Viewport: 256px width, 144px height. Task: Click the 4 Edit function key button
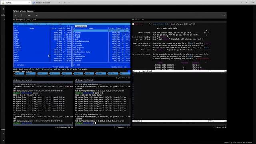pos(54,74)
